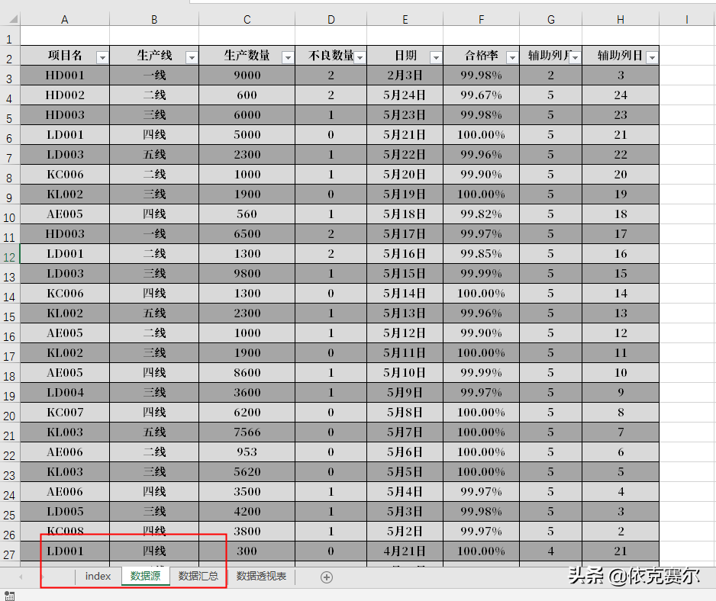Open the column H 辅助列日 filter dropdown
Image resolution: width=716 pixels, height=601 pixels.
pos(652,57)
